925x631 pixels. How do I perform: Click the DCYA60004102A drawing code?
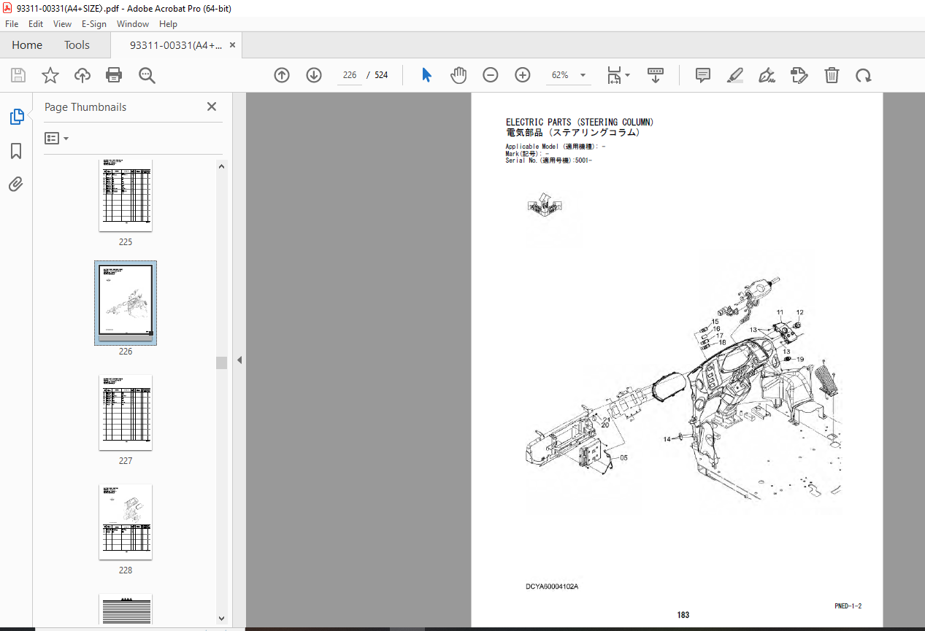coord(551,587)
